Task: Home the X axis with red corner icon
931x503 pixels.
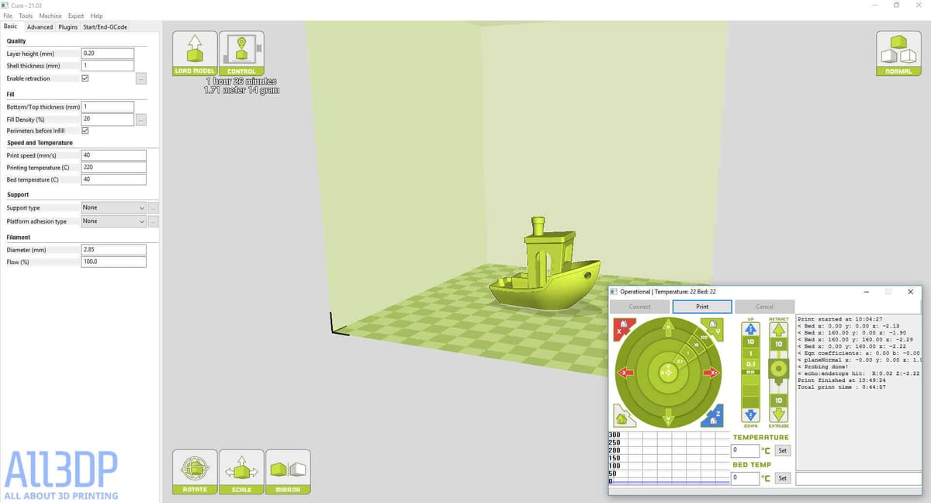Action: [622, 328]
